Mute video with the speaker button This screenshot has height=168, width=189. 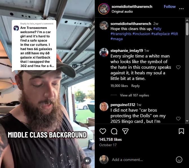(87, 161)
